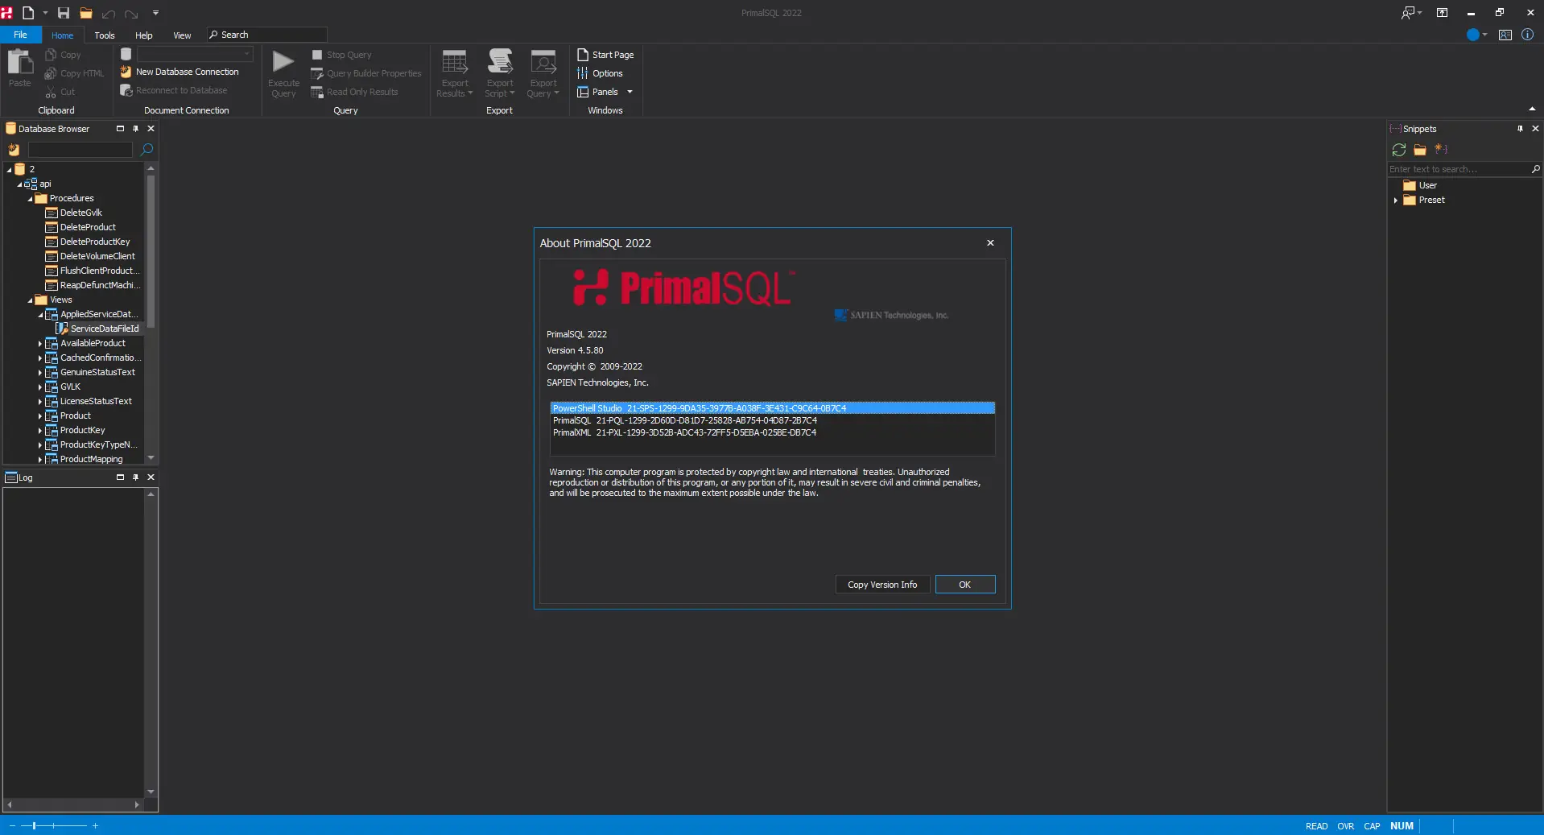This screenshot has width=1544, height=835.
Task: Click the zoom out minus button
Action: [x=12, y=825]
